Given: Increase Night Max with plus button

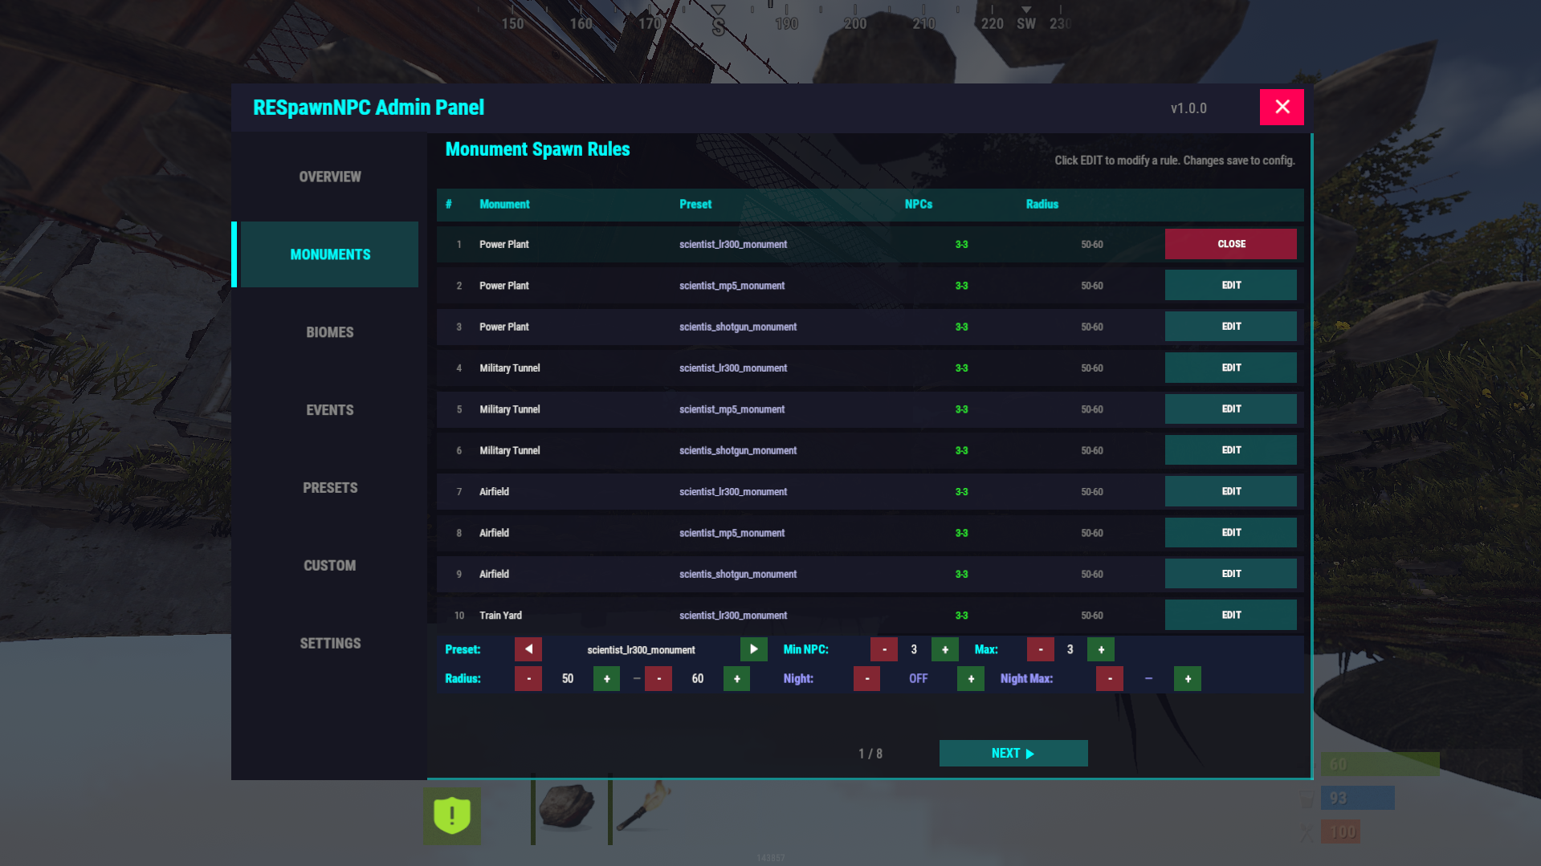Looking at the screenshot, I should point(1188,679).
